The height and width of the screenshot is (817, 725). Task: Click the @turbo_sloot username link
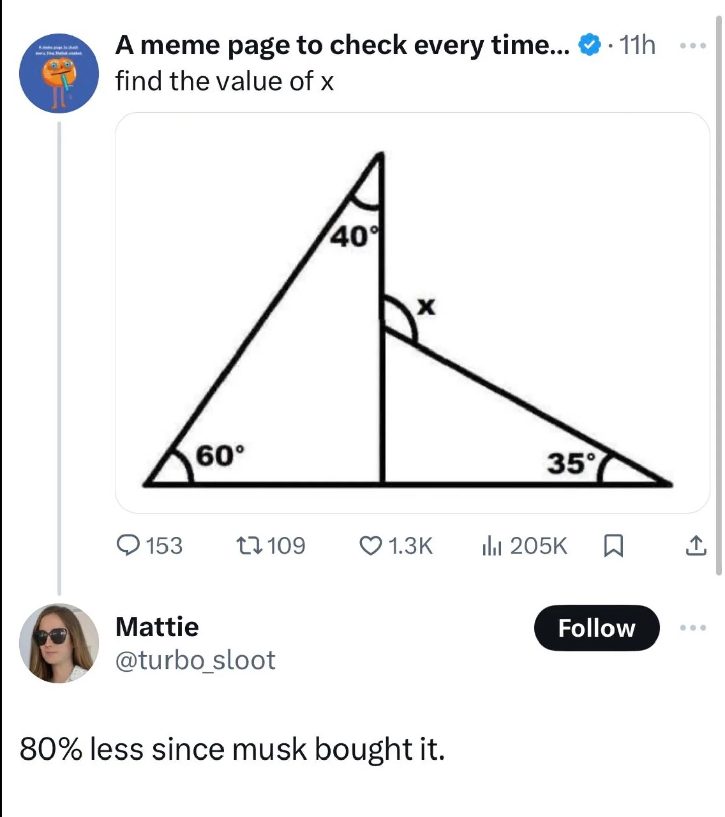(194, 659)
